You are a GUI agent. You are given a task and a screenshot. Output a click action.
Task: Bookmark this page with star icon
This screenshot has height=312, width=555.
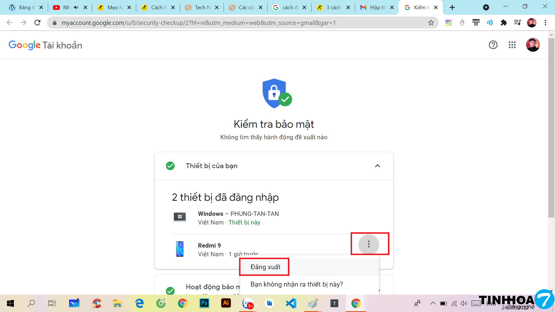point(431,23)
